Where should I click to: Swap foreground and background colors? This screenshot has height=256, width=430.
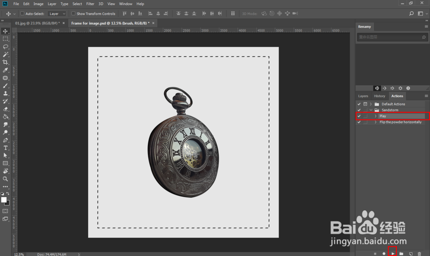[8, 194]
